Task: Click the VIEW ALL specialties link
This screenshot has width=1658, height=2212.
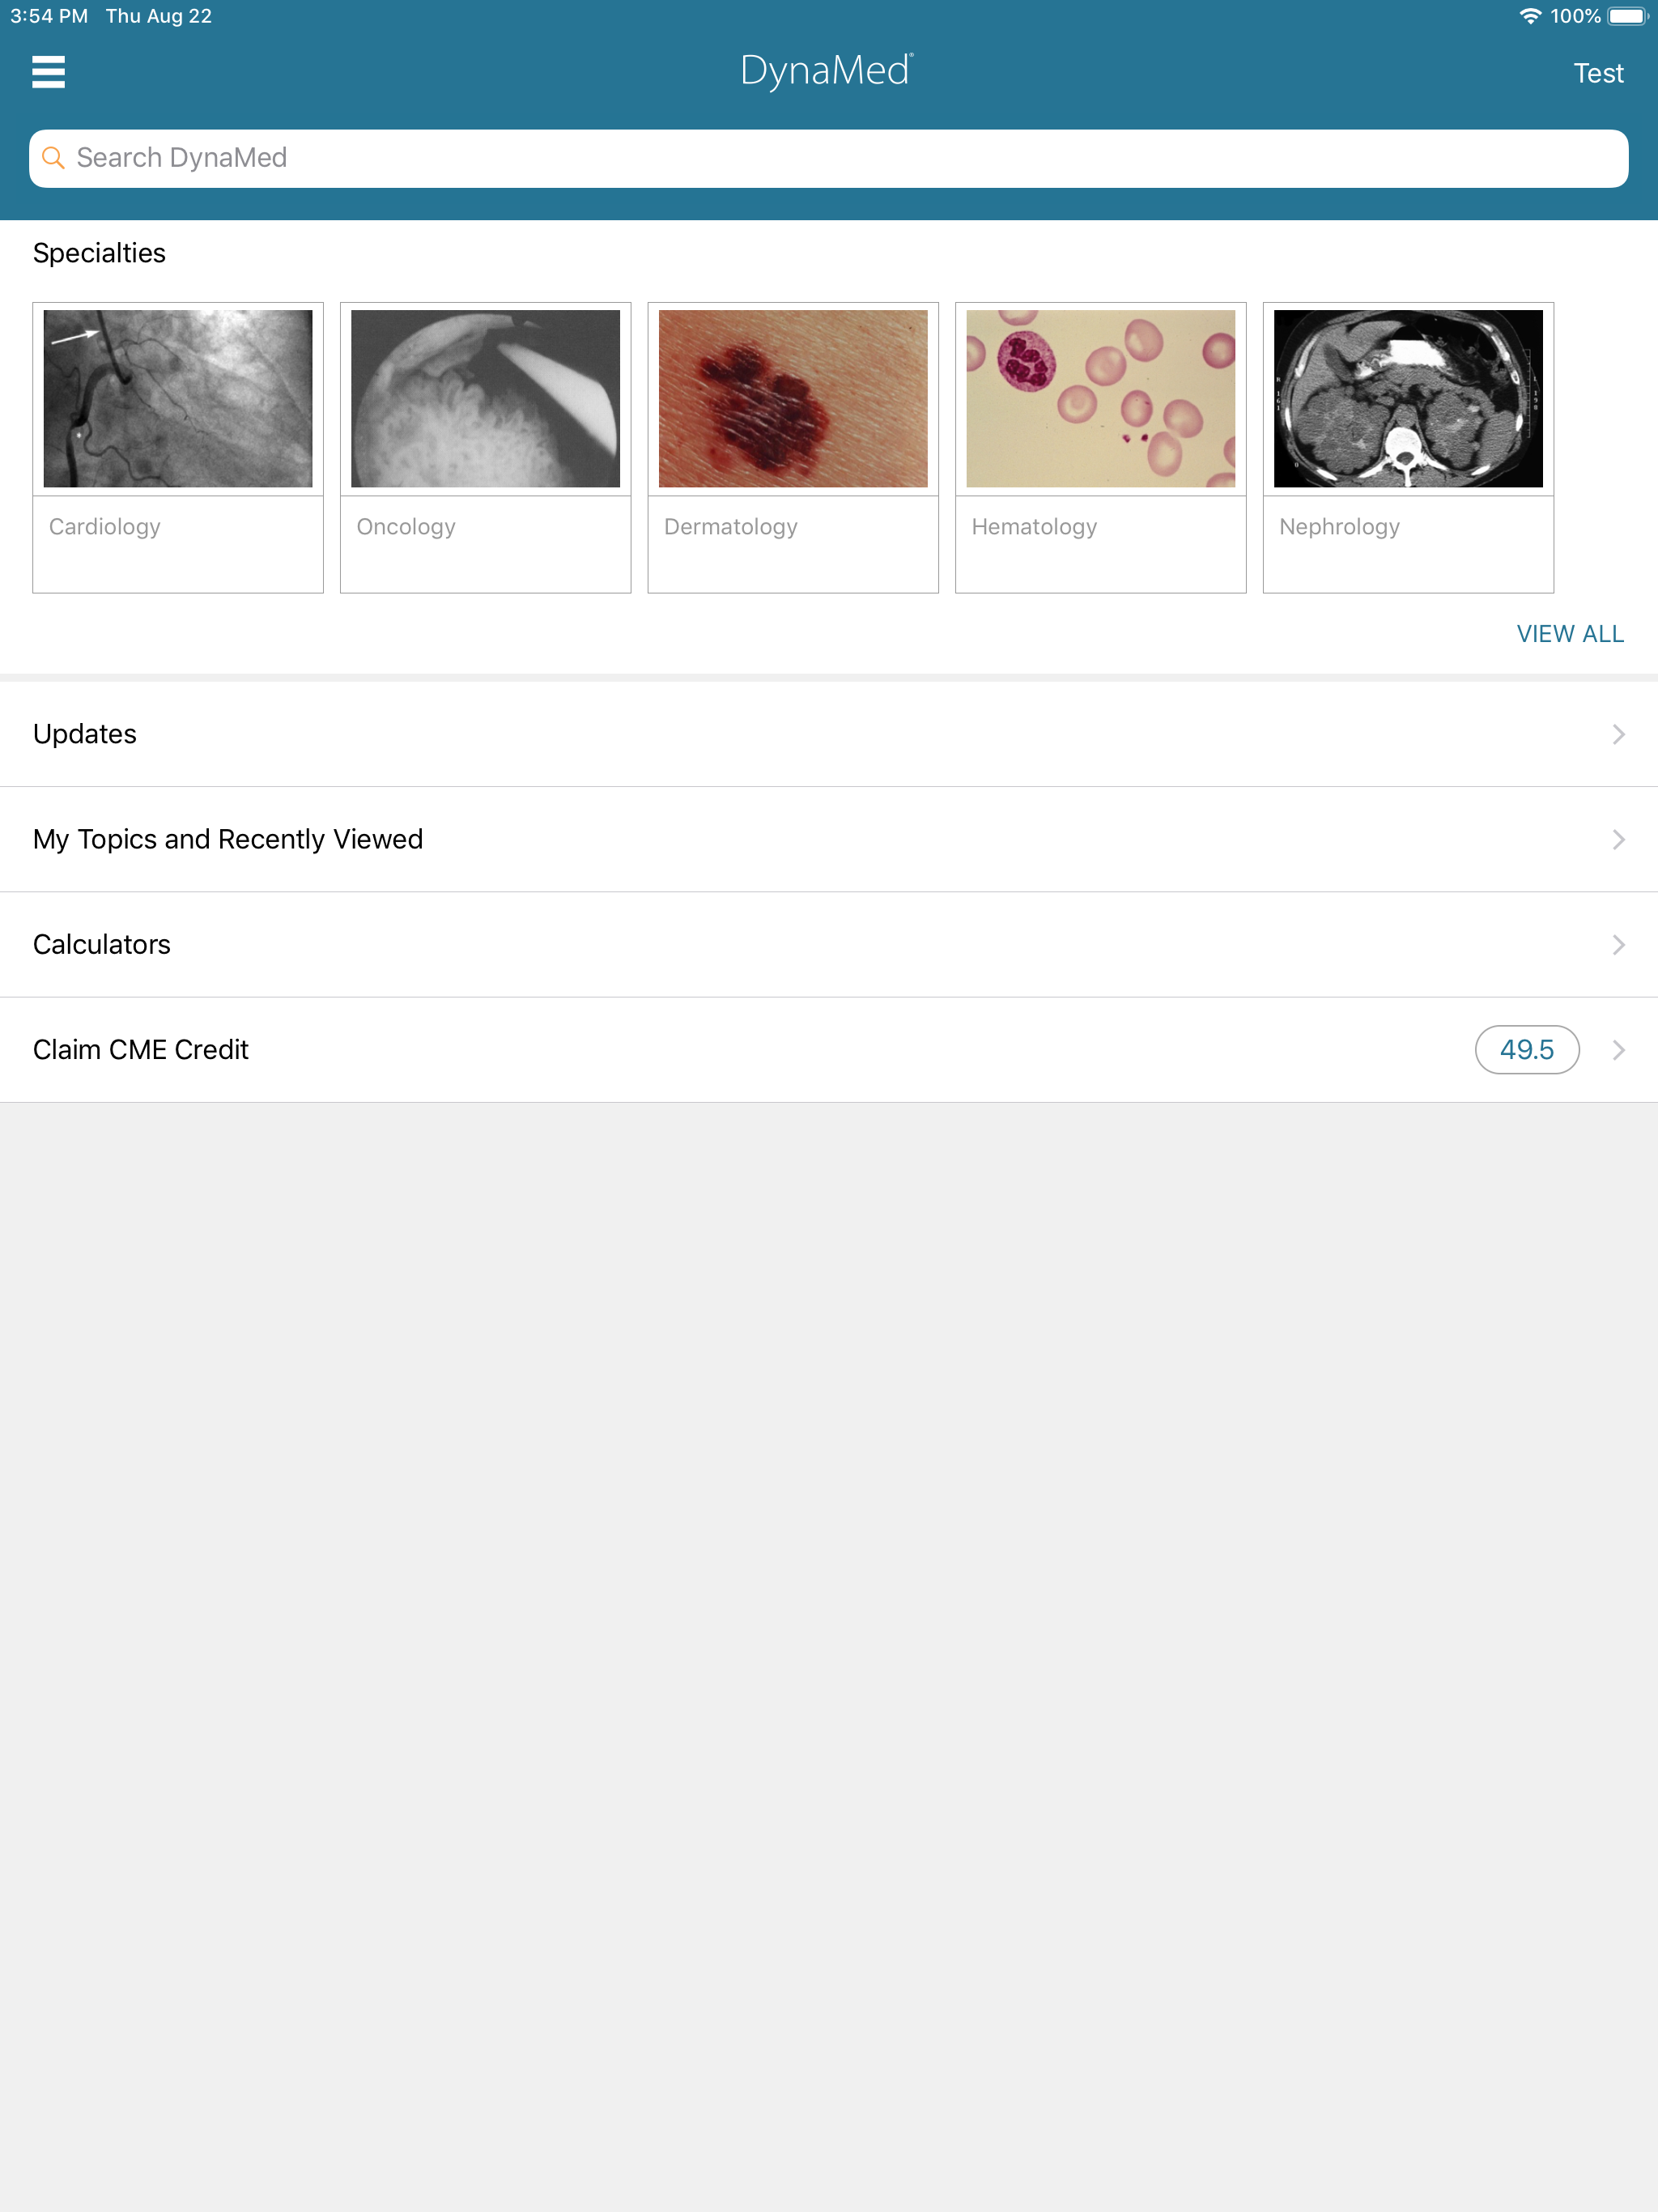Action: (1569, 634)
